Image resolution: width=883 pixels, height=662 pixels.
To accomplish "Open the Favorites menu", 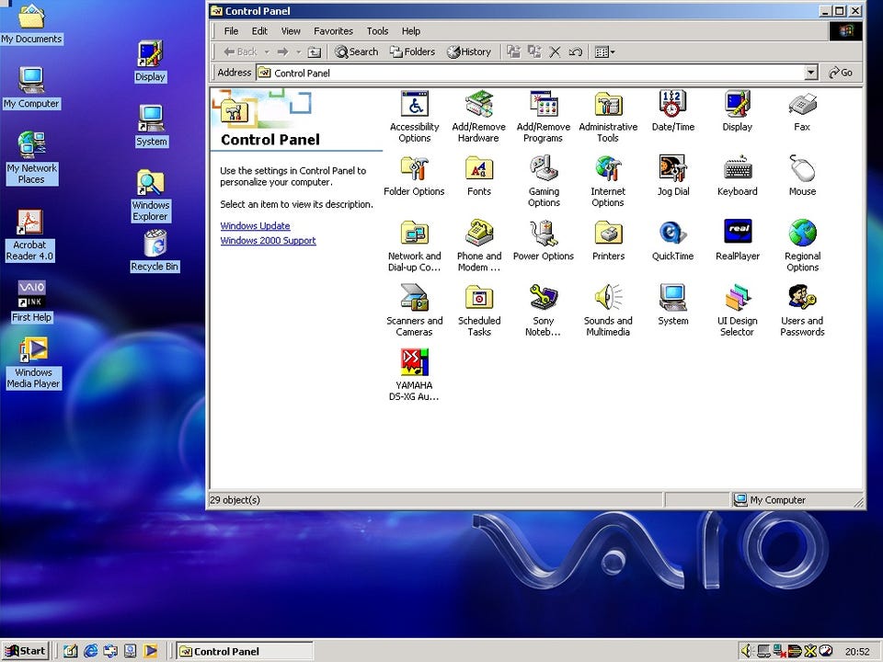I will click(x=333, y=31).
